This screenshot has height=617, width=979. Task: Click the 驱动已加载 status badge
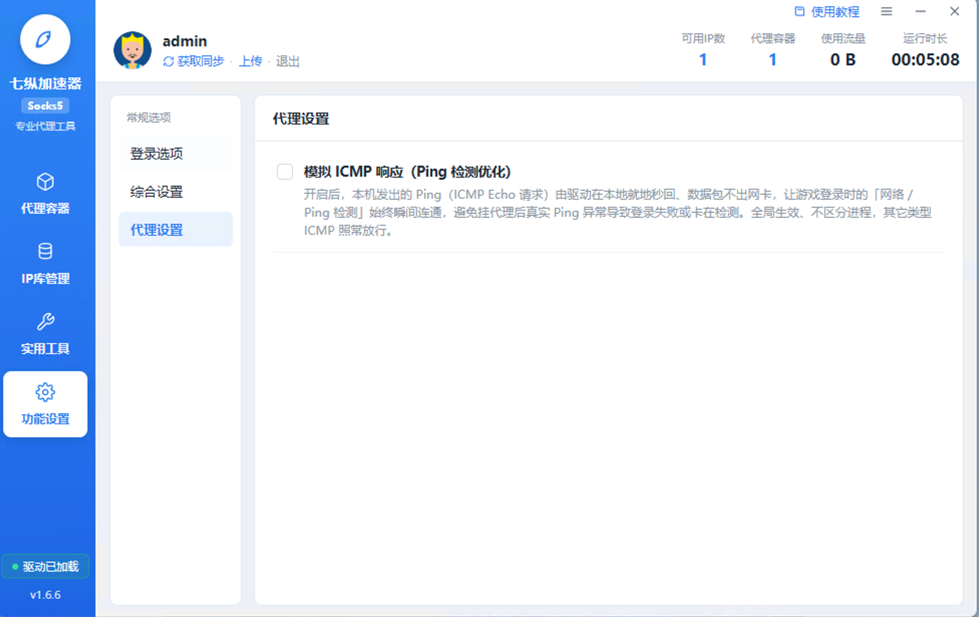45,566
